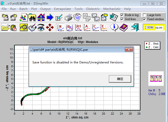Show the Nyquist plot (N icon)
This screenshot has height=122, width=168.
coord(60,28)
